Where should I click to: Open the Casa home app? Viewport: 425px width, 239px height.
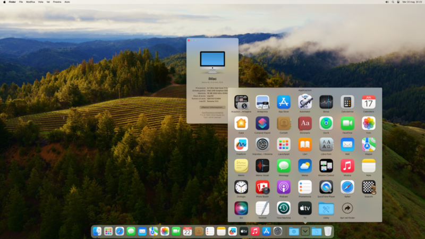tap(241, 123)
